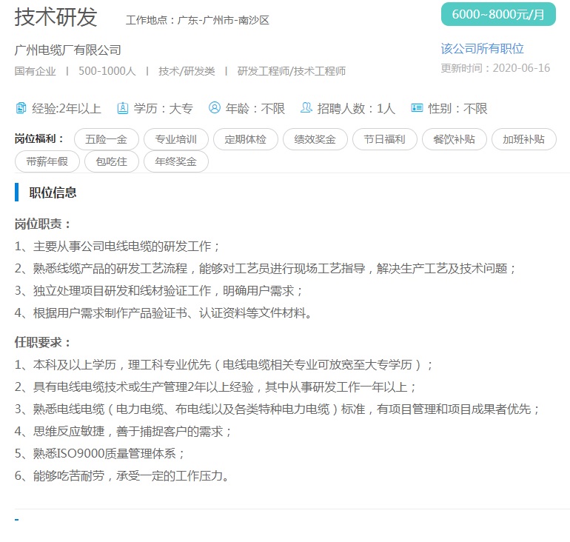Click the person icon beside 年龄

click(x=215, y=107)
